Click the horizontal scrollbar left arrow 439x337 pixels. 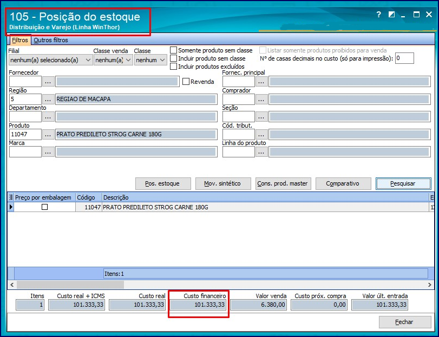(x=12, y=285)
